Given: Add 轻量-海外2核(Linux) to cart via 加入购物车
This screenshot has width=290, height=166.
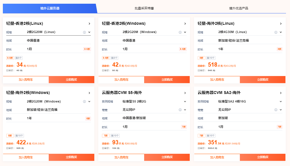Looking at the screenshot, I should [x=217, y=80].
